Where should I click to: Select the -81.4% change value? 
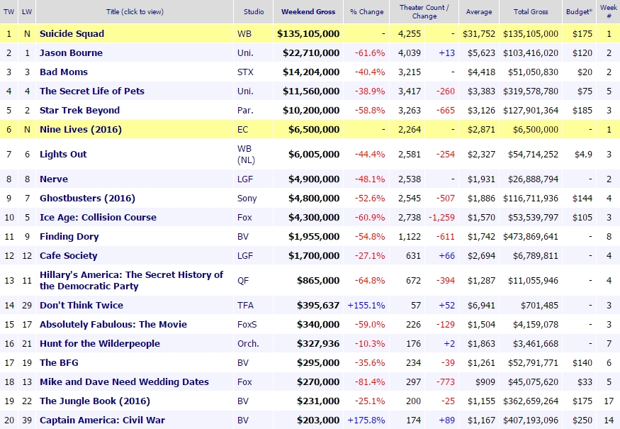(x=370, y=382)
